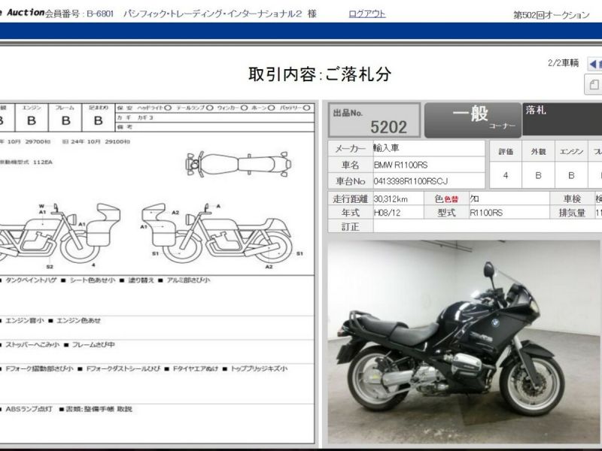The height and width of the screenshot is (451, 602).
Task: Click the ABSランプ点灯 remark
Action: coord(29,409)
